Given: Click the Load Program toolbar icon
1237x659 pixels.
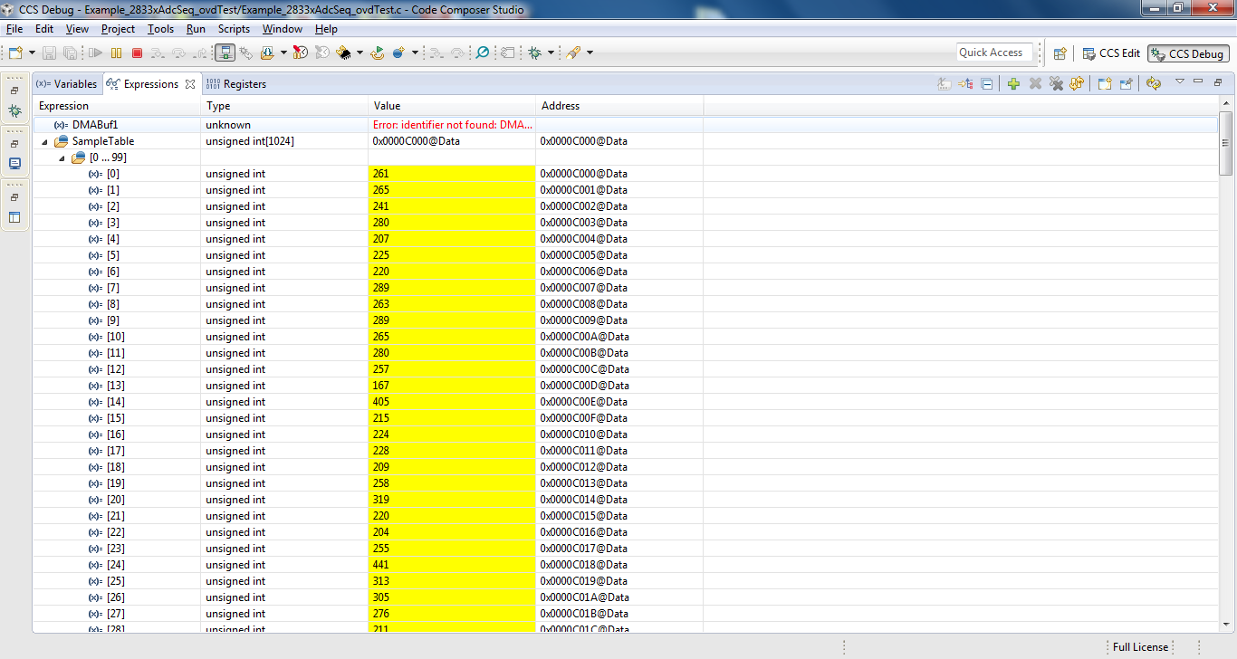Looking at the screenshot, I should [x=268, y=53].
